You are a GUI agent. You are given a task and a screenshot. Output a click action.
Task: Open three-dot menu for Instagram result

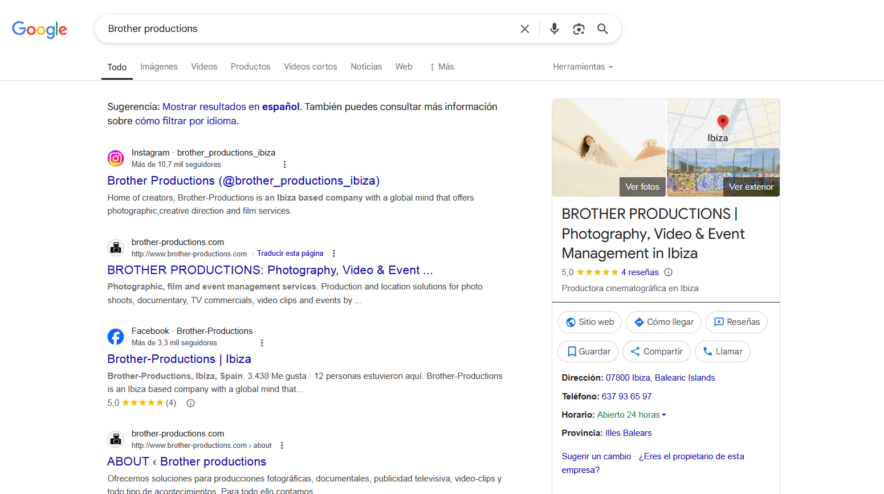tap(284, 165)
